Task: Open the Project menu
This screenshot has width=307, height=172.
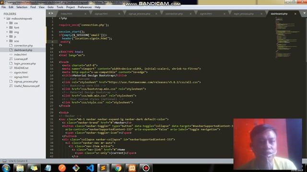Action: (71, 7)
